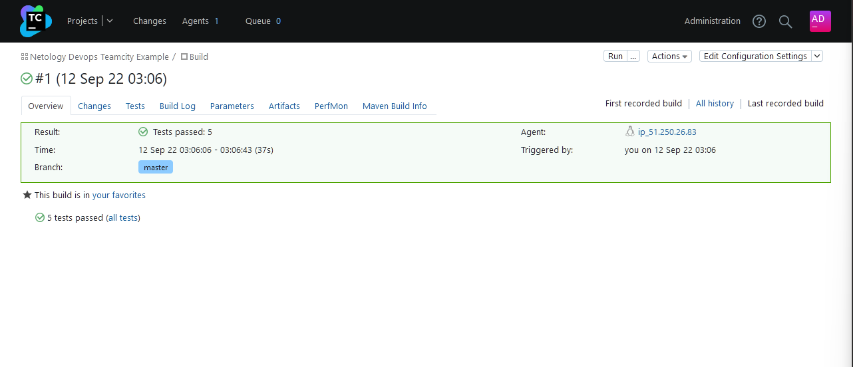Switch to the Build Log tab

[178, 106]
